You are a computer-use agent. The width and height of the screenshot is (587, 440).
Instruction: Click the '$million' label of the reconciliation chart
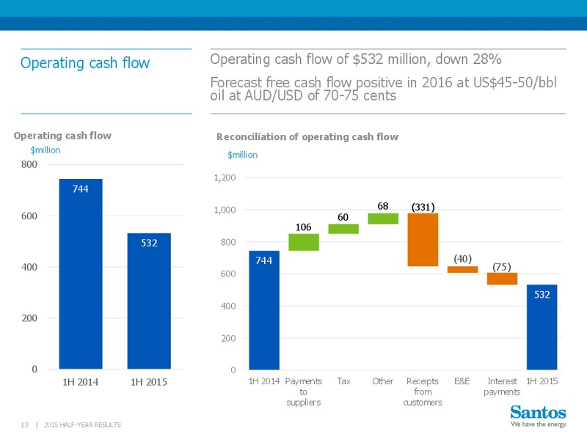pyautogui.click(x=243, y=155)
